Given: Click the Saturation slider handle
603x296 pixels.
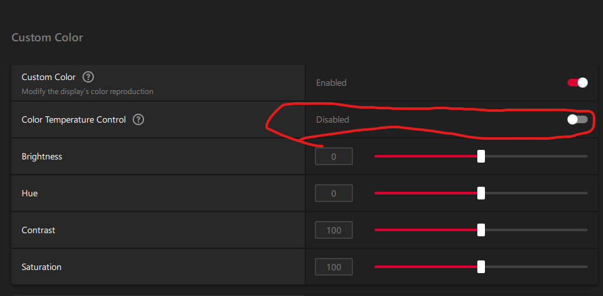Looking at the screenshot, I should pos(481,267).
